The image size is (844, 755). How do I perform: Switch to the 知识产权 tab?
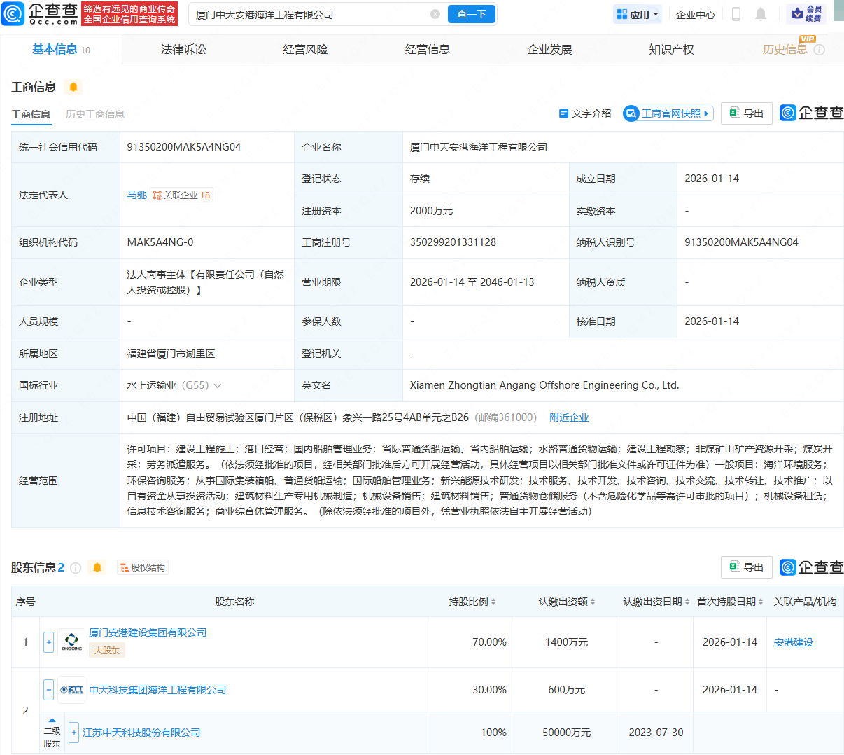click(671, 49)
